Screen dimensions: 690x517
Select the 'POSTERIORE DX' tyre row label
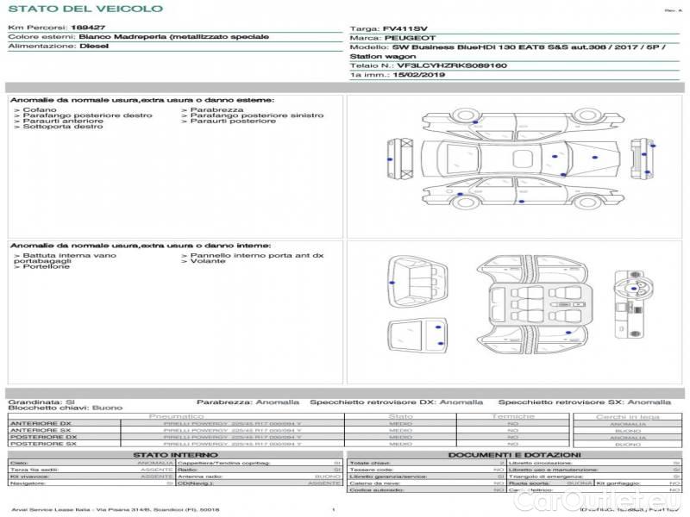click(x=43, y=437)
